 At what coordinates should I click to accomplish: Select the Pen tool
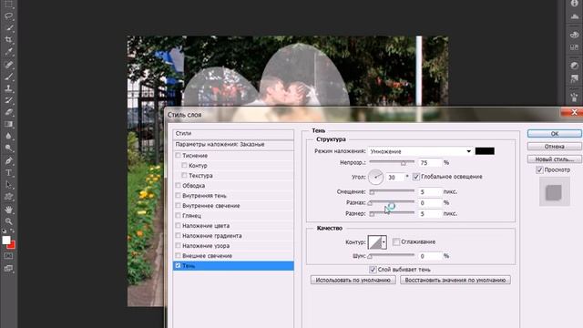(x=8, y=160)
